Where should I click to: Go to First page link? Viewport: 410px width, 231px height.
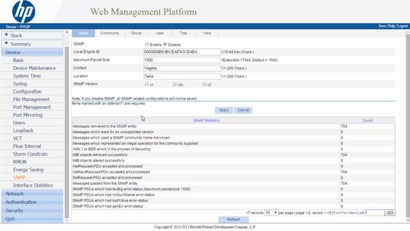coord(338,213)
